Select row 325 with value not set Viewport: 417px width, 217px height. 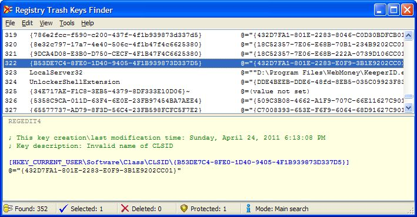pos(204,91)
